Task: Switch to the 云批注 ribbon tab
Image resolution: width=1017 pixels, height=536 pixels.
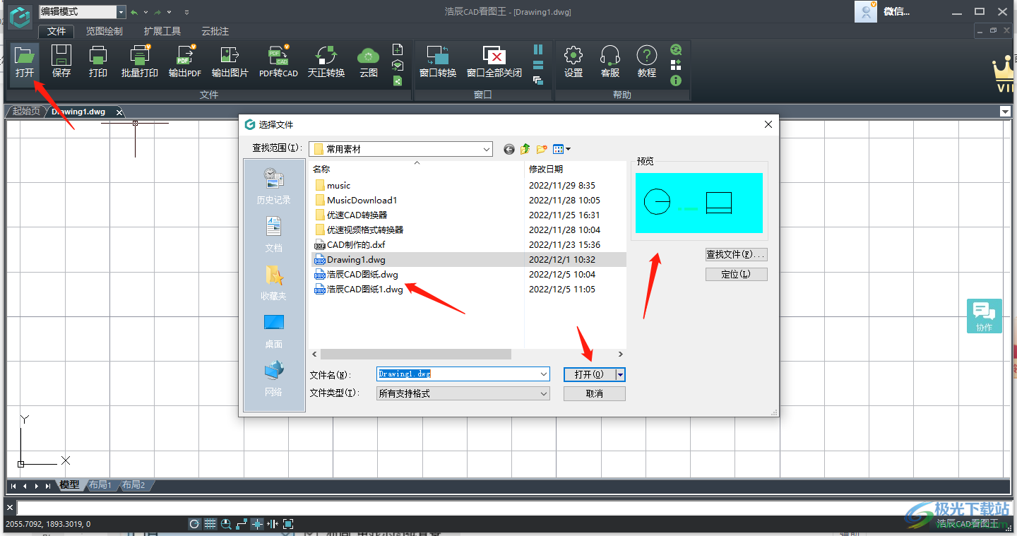Action: pos(215,31)
